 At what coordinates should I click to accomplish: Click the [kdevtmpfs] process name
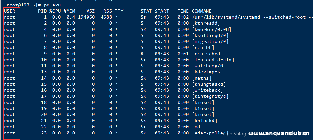pyautogui.click(x=207, y=72)
